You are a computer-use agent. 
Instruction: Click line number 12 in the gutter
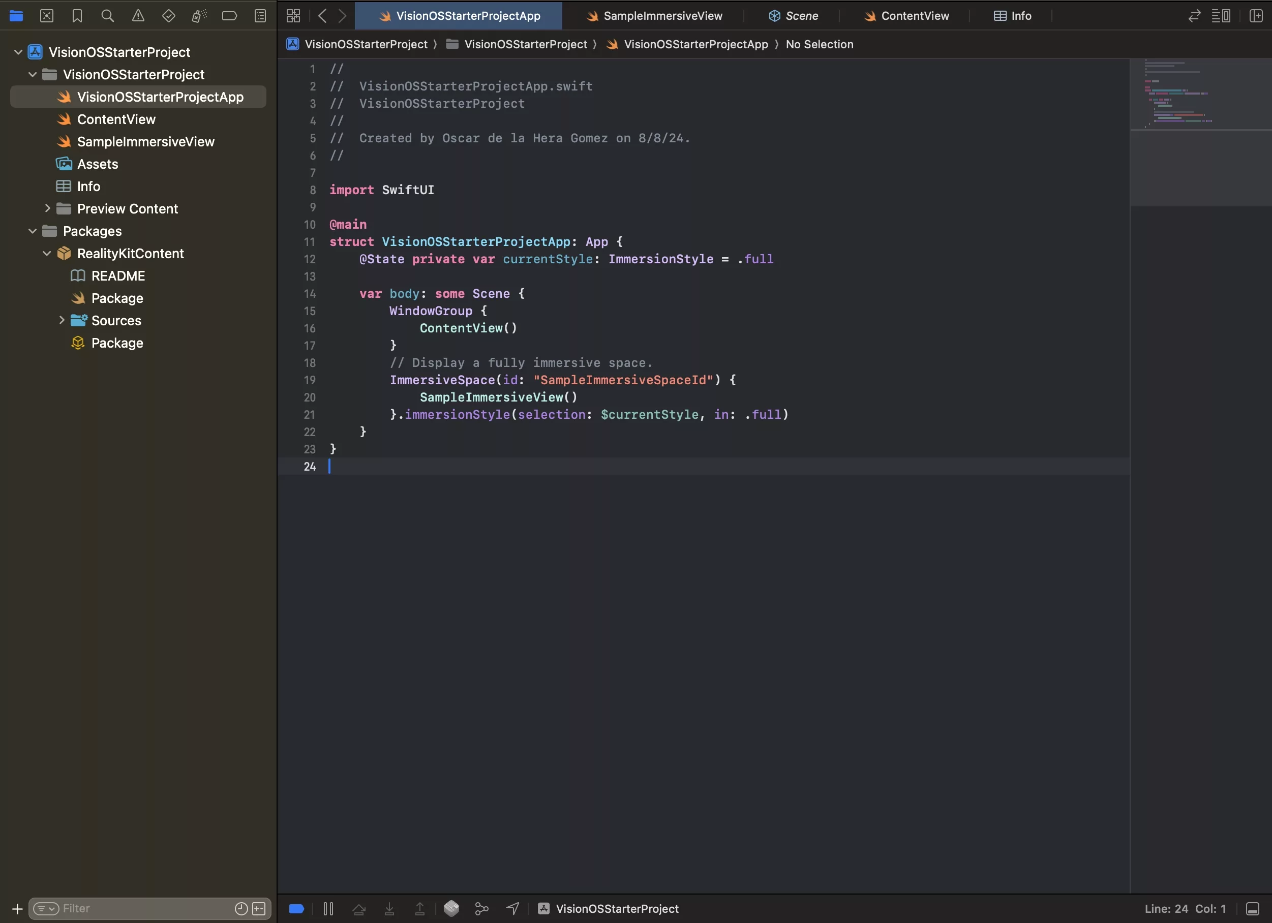click(310, 259)
